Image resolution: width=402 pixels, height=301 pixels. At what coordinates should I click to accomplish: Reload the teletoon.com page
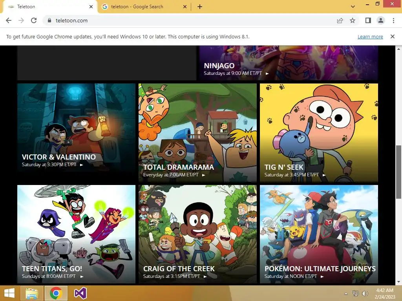34,20
